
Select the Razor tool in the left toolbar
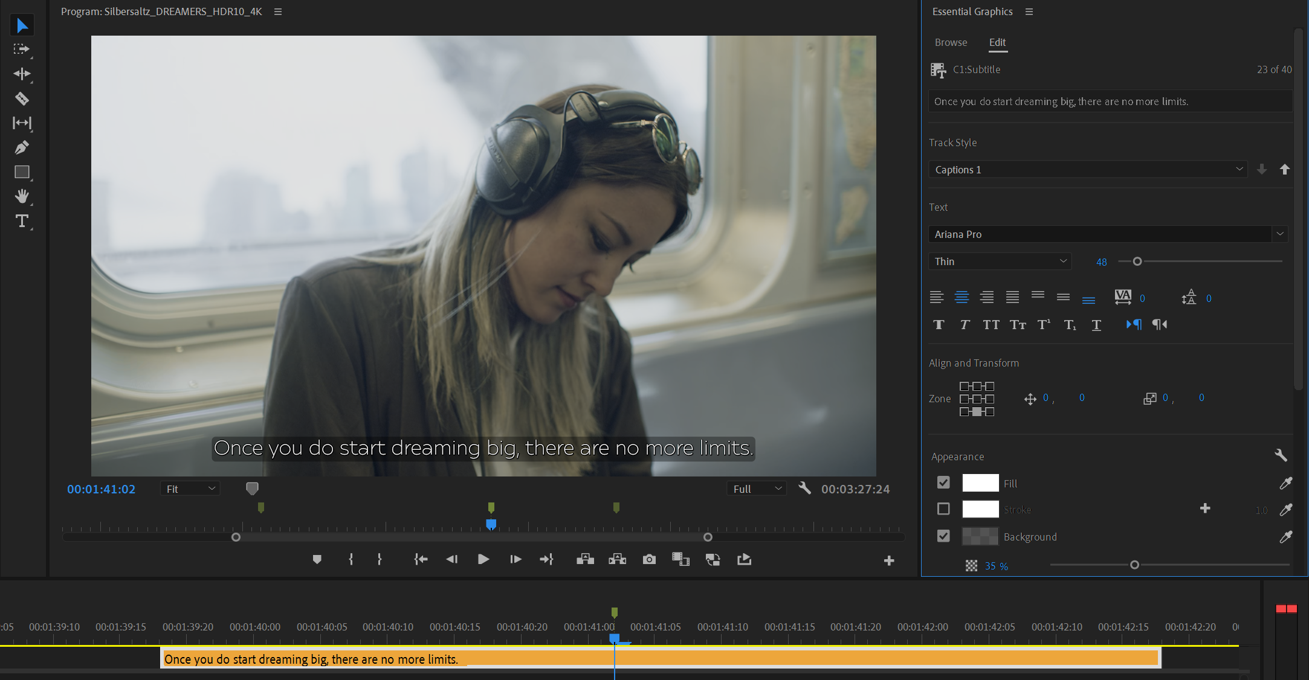[22, 98]
